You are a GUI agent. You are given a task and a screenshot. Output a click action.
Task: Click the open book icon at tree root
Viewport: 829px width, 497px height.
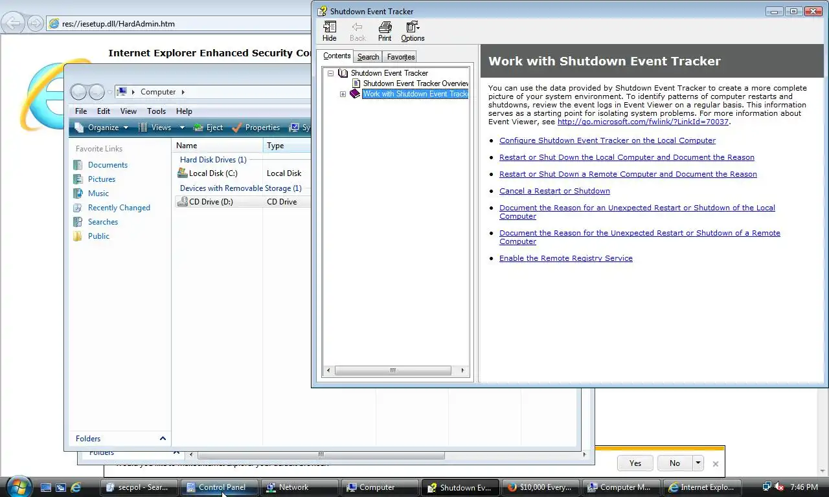pyautogui.click(x=343, y=73)
